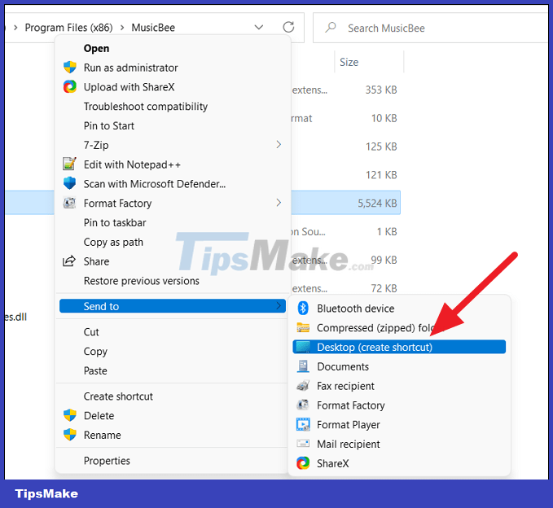Click the Fax recipient printer icon
The width and height of the screenshot is (553, 508).
click(303, 386)
